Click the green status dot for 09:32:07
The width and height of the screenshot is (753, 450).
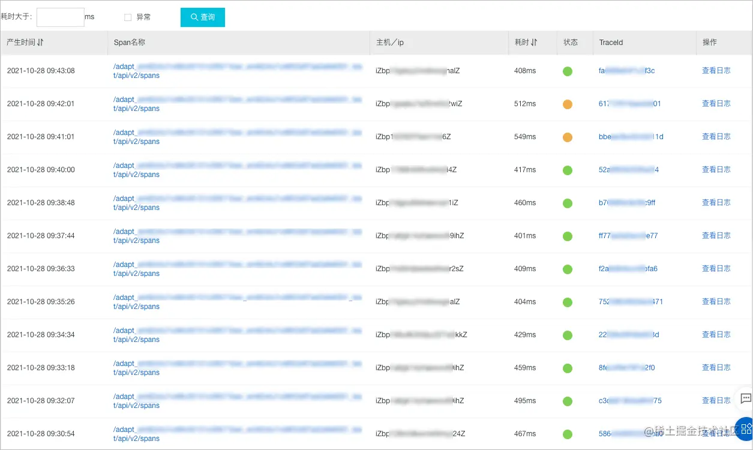568,401
